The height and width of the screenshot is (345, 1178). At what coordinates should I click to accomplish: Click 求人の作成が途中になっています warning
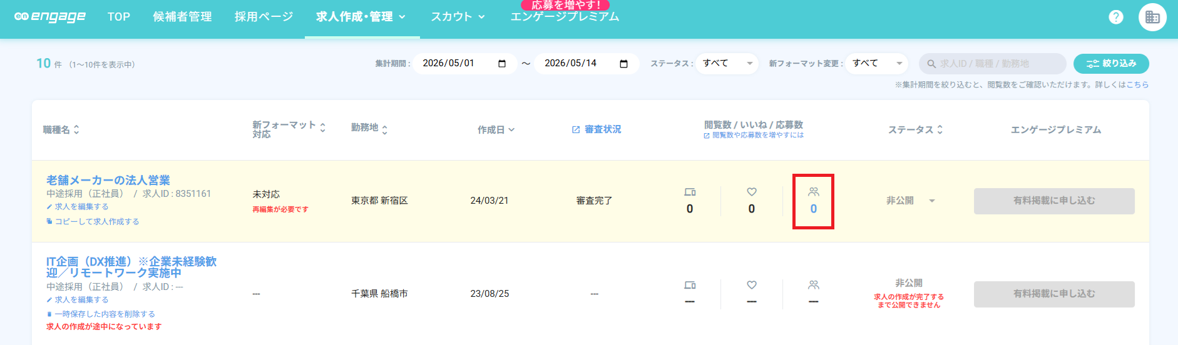tap(104, 327)
